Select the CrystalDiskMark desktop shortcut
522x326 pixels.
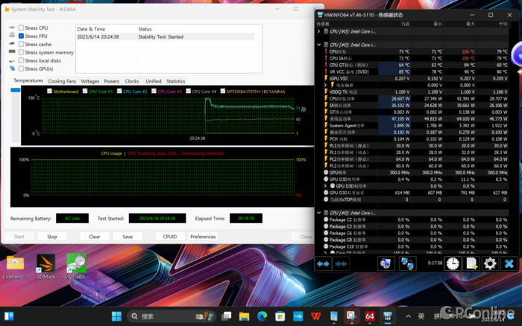(x=76, y=268)
